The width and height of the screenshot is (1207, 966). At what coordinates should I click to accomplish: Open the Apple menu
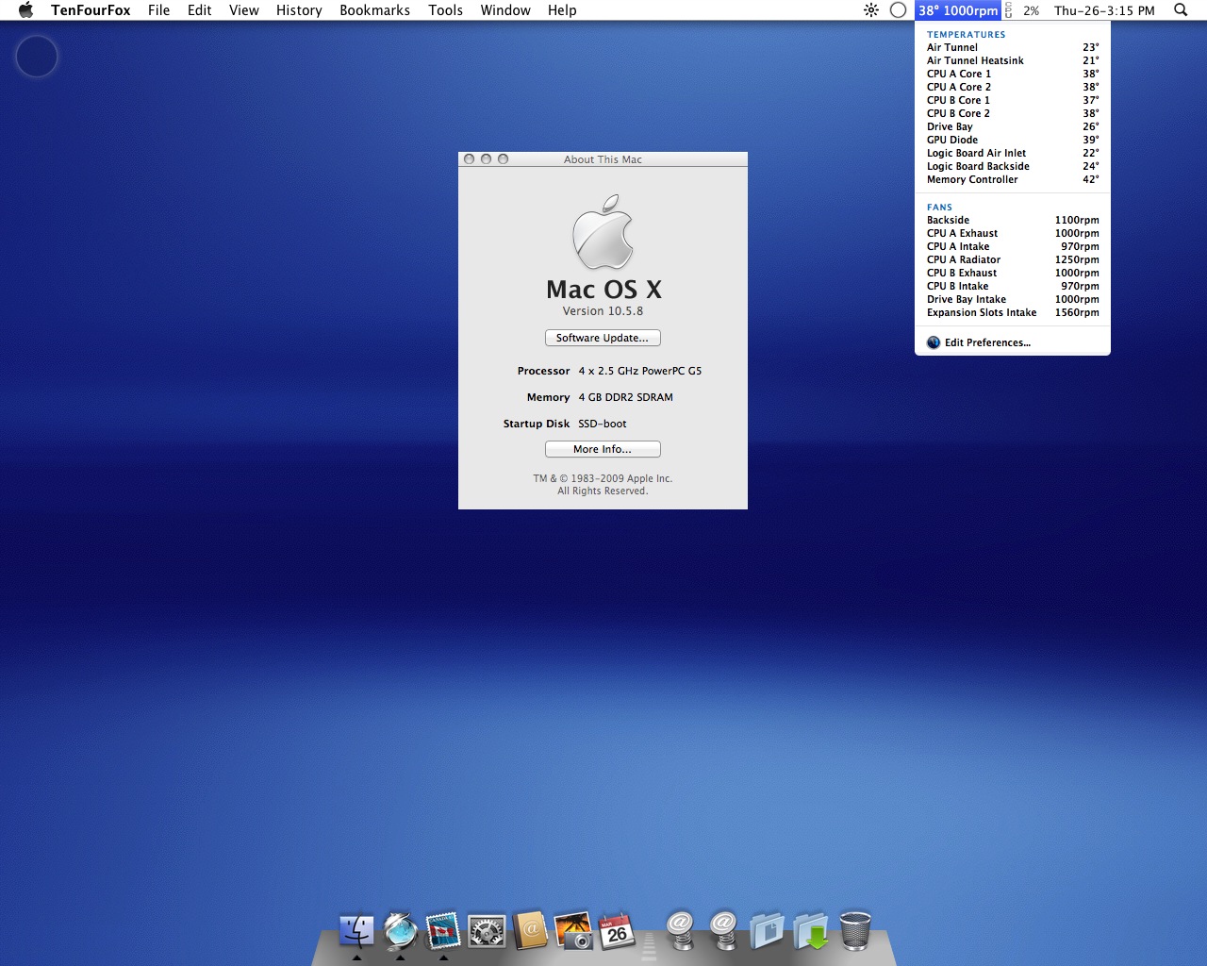26,10
